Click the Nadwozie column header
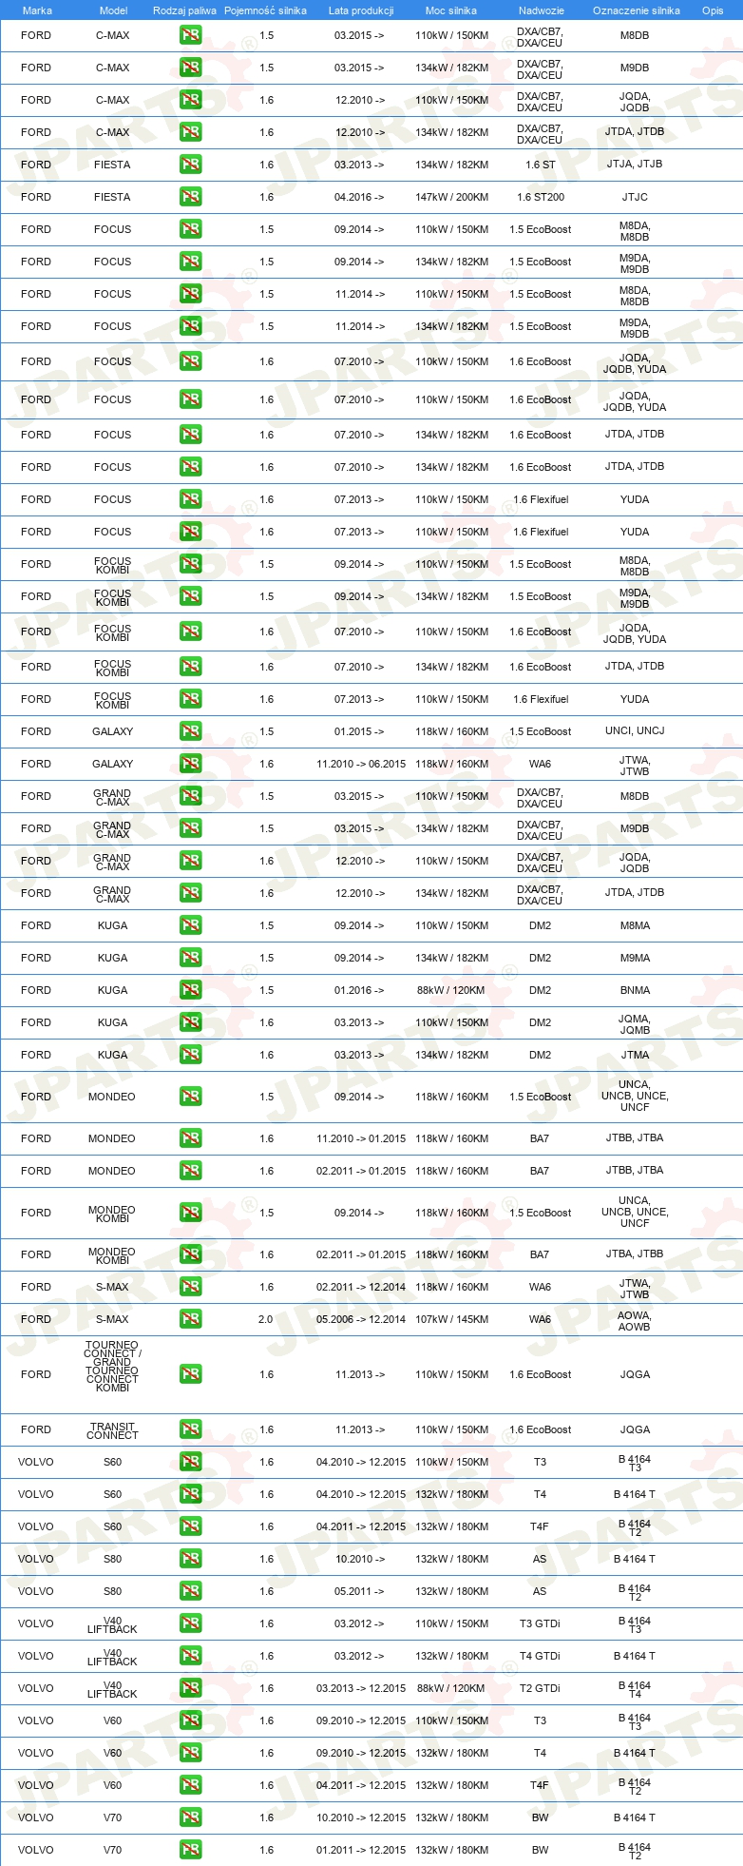Image resolution: width=743 pixels, height=1866 pixels. coord(541,10)
